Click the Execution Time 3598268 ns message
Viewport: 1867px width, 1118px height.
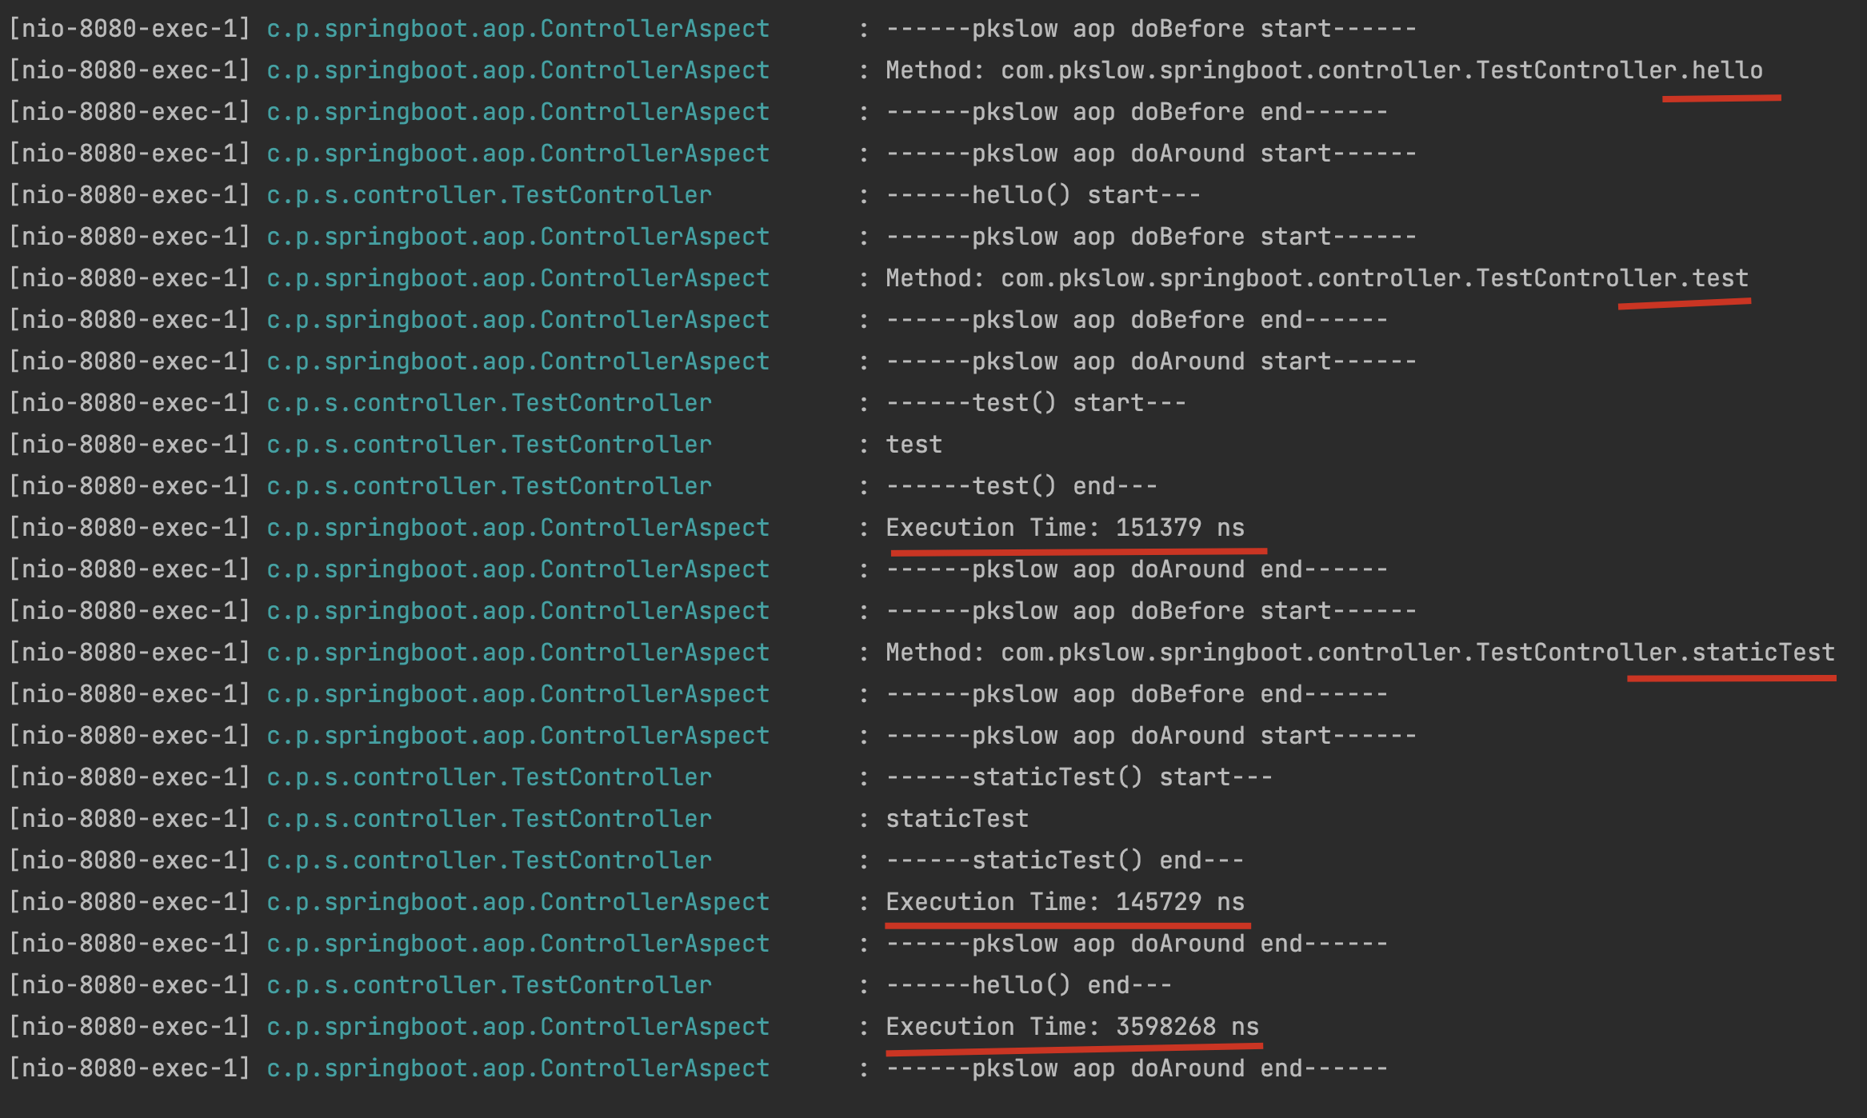[1072, 1027]
